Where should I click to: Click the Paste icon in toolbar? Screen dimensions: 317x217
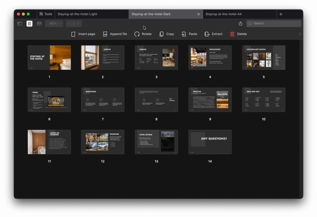tap(184, 34)
